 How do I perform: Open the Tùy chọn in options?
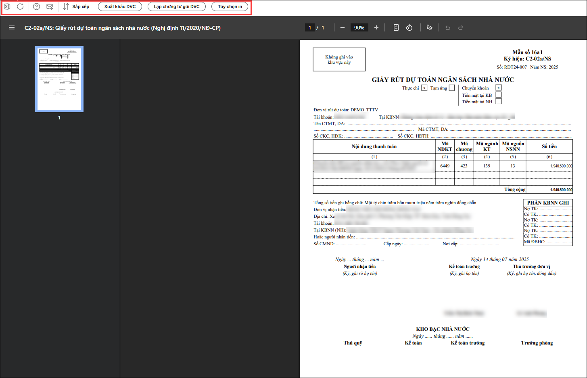(x=230, y=6)
